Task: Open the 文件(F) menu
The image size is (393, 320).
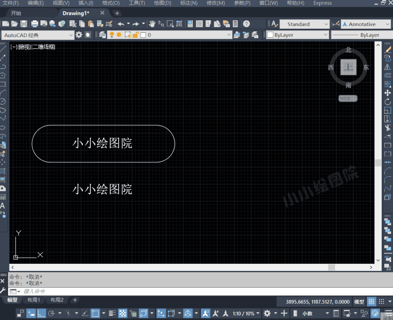Action: pos(10,3)
